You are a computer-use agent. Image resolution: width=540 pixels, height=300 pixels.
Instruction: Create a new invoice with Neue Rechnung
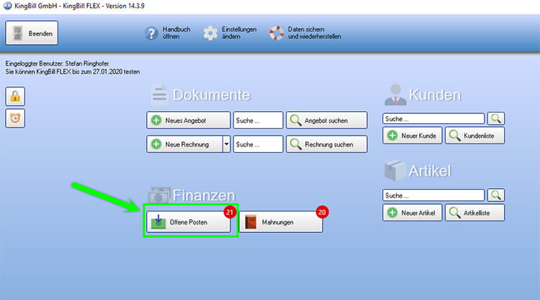tap(184, 144)
